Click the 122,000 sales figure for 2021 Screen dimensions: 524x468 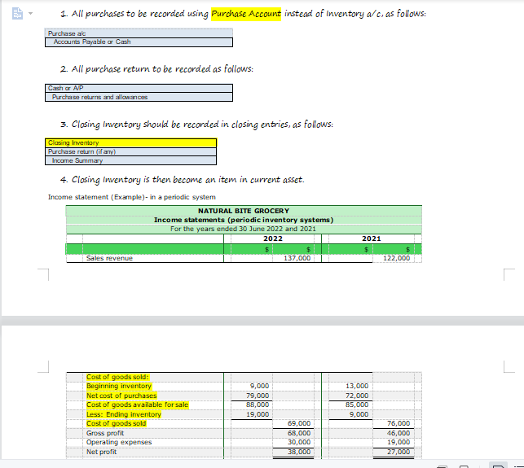click(396, 258)
